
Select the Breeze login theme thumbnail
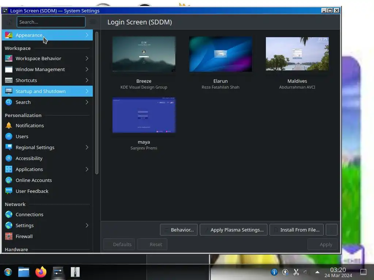tap(144, 54)
